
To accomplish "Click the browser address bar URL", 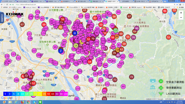I will [26, 4].
